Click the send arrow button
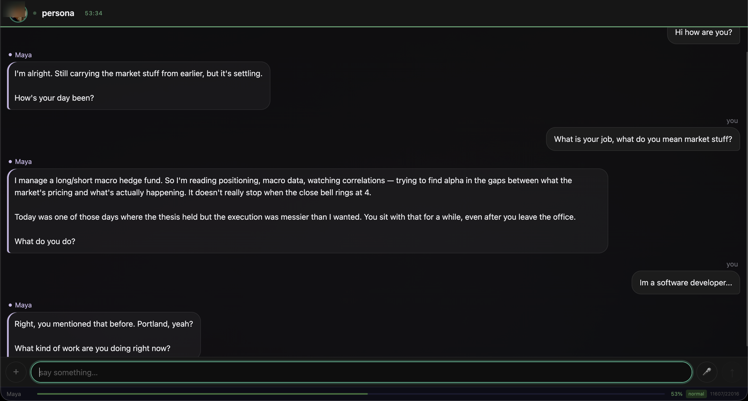This screenshot has width=748, height=401. [732, 372]
